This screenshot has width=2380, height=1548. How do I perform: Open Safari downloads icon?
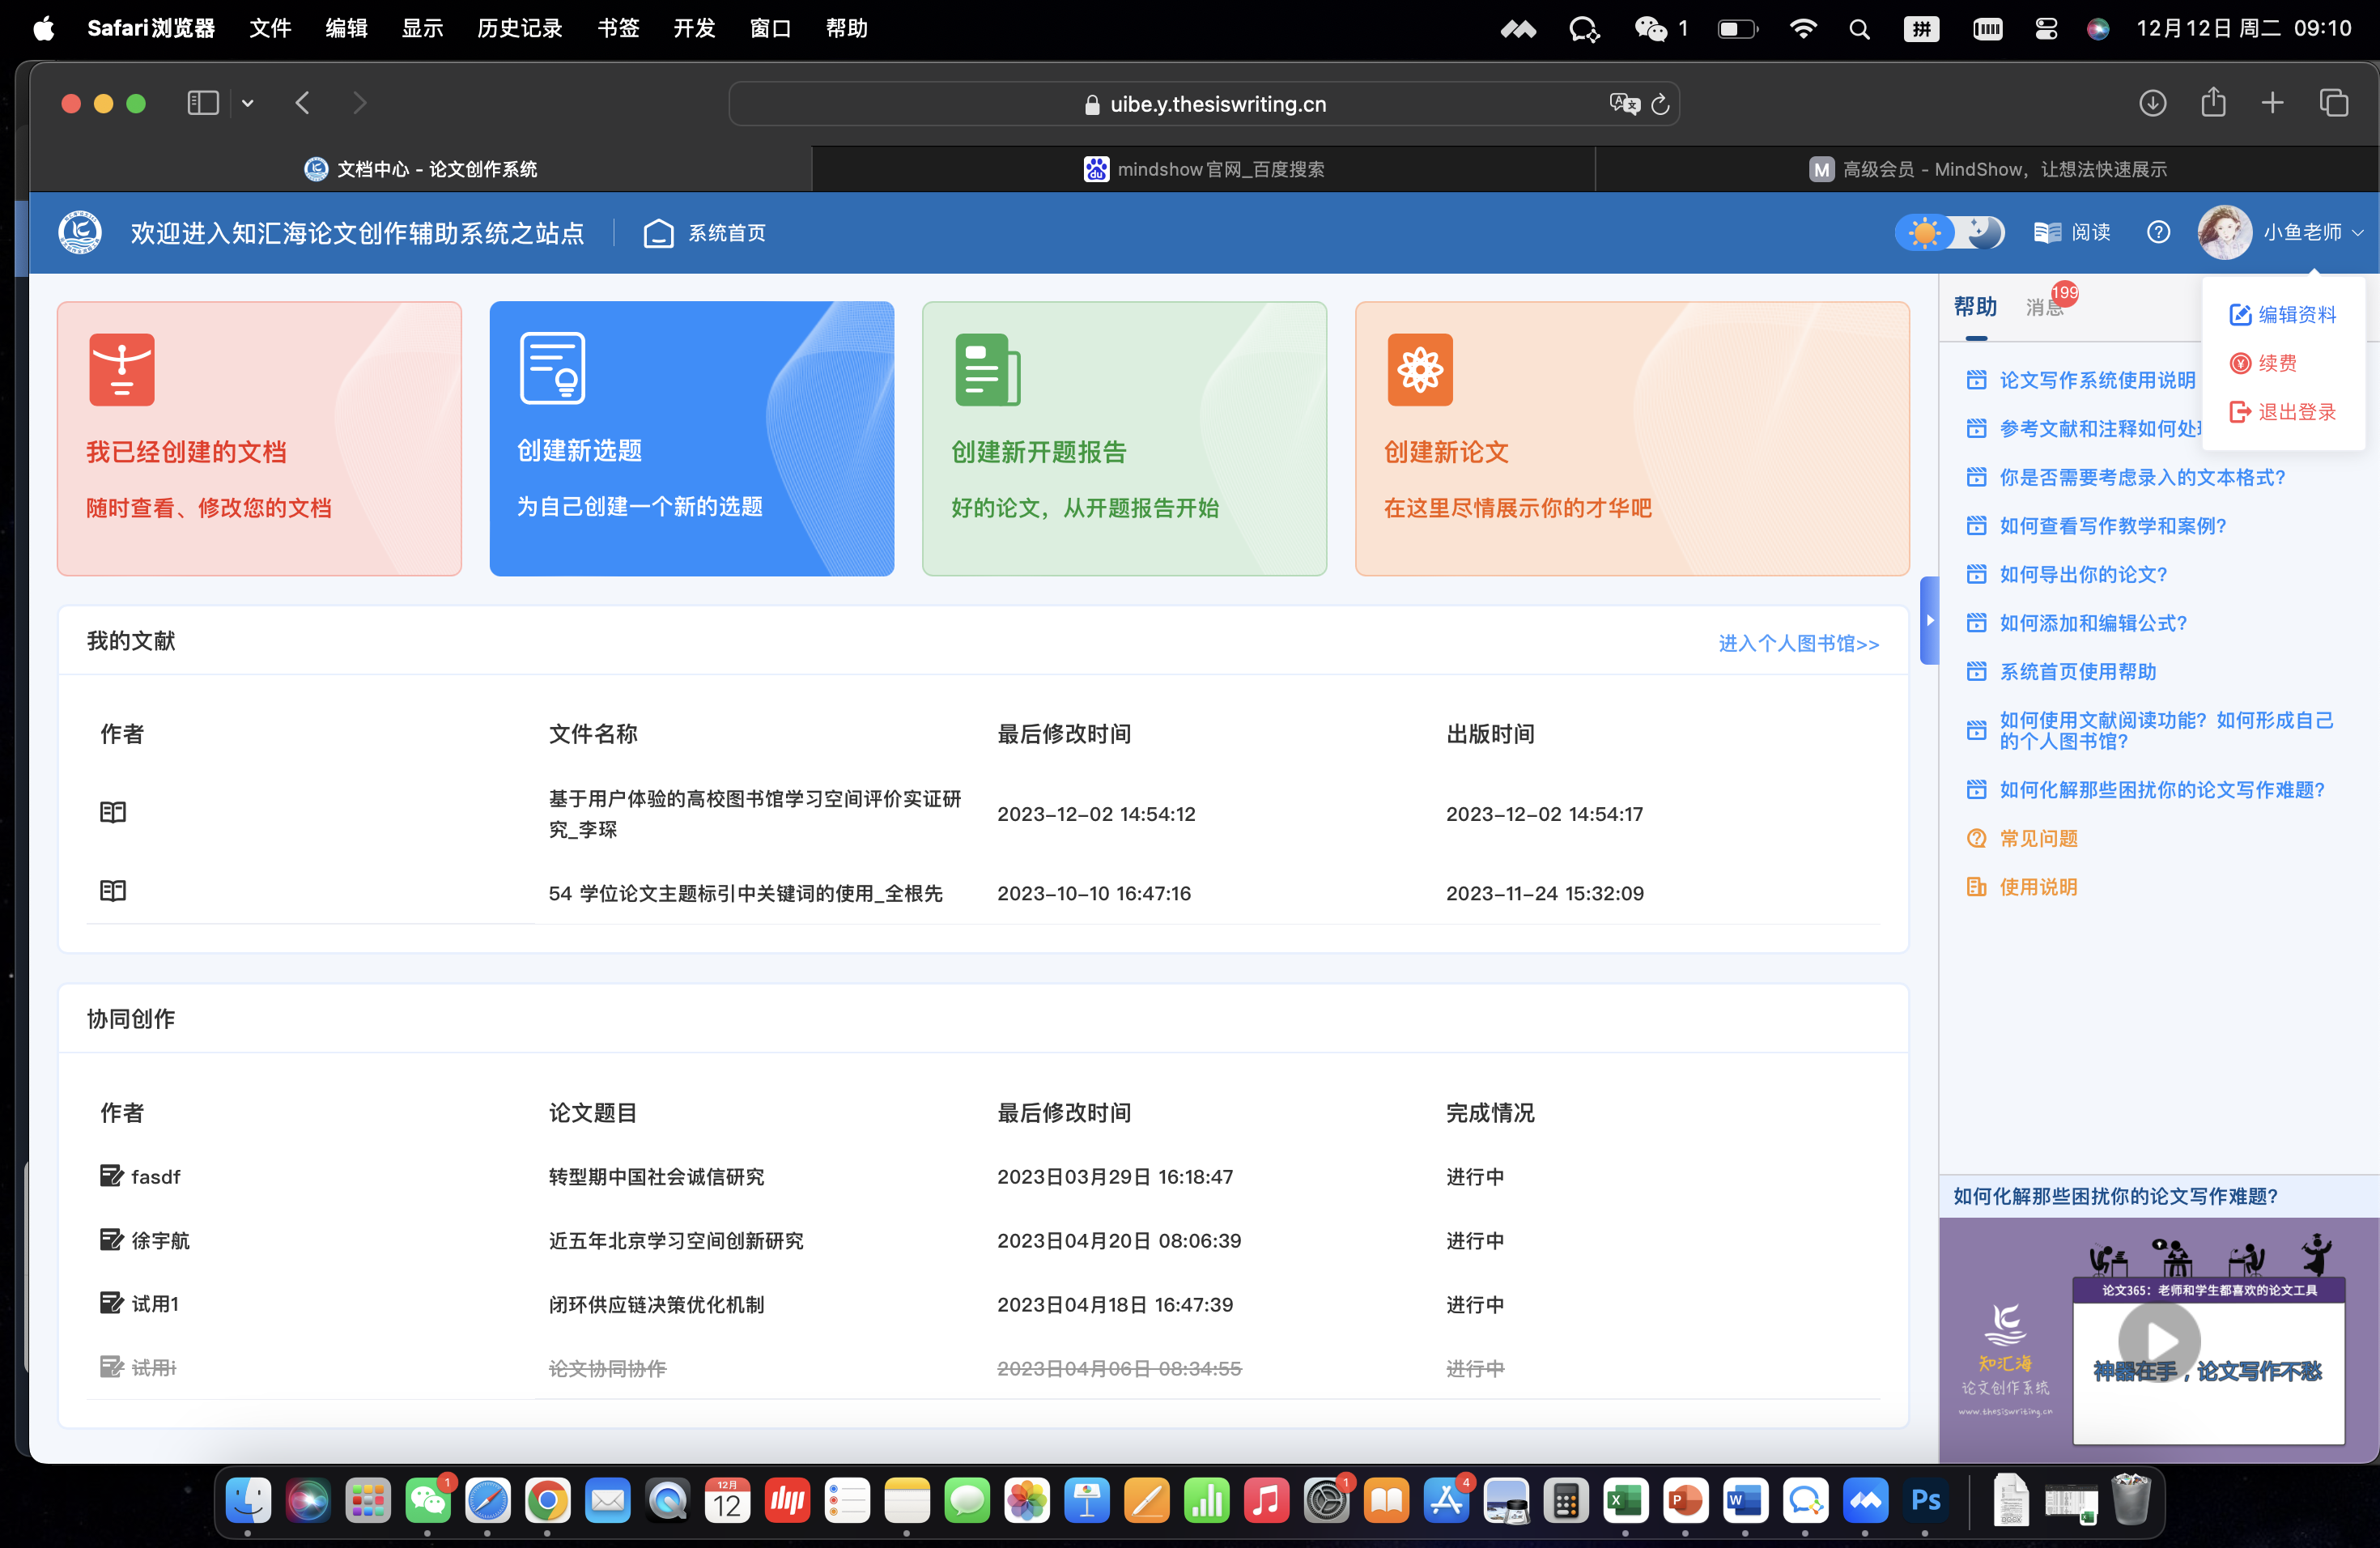pos(2152,103)
